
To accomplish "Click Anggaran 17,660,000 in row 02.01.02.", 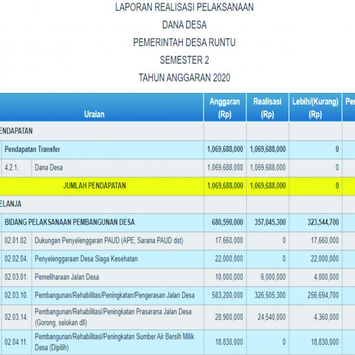I will [229, 241].
